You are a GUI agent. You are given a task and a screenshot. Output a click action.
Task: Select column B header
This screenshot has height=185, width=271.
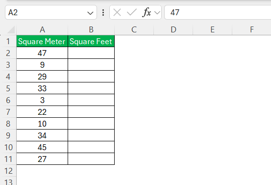pyautogui.click(x=91, y=30)
